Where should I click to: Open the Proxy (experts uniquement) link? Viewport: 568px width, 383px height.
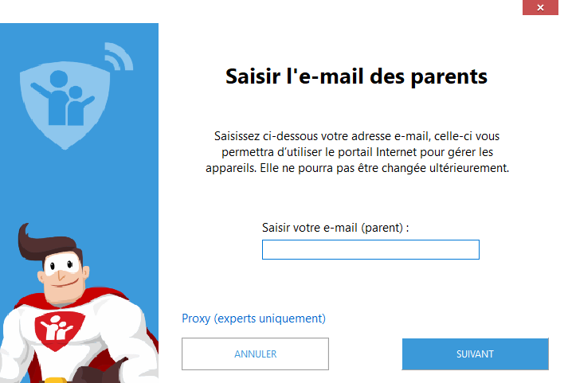[x=253, y=319]
